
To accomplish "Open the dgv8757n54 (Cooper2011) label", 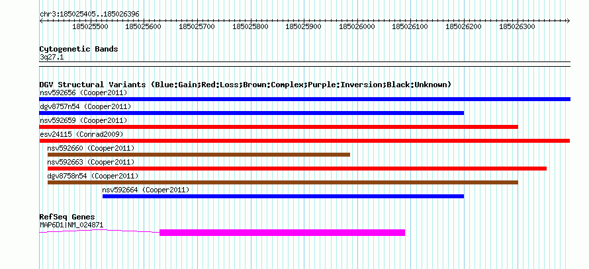I will (x=85, y=106).
